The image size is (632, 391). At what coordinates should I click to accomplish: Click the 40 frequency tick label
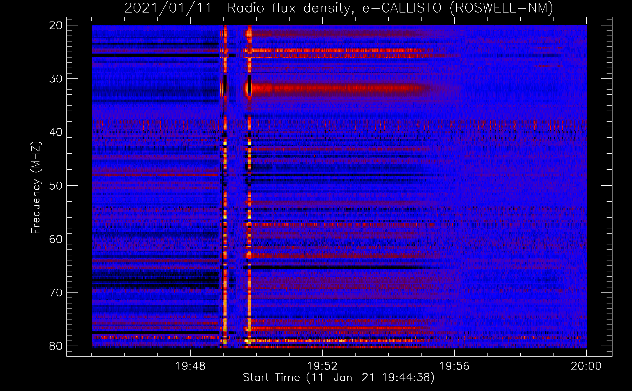point(56,132)
